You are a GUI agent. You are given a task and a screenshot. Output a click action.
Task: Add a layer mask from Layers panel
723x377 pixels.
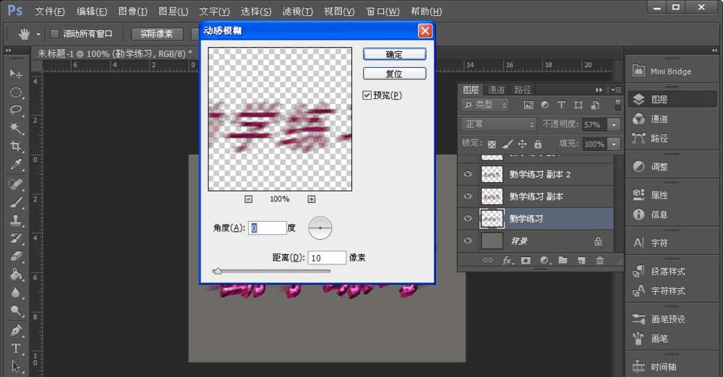coord(526,261)
